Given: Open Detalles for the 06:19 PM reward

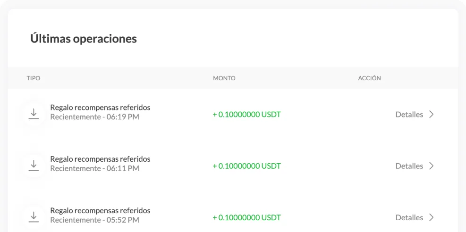Looking at the screenshot, I should (x=409, y=115).
